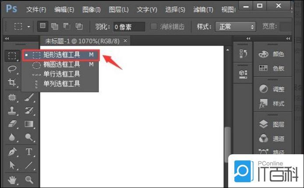
Task: Choose Subtract from Selection mode
Action: click(x=67, y=26)
